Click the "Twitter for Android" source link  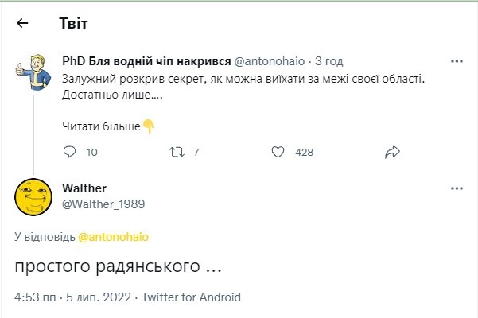[x=191, y=297]
